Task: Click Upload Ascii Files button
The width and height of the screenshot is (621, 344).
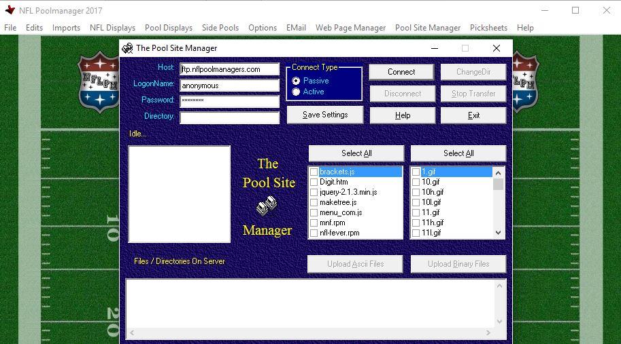Action: tap(355, 264)
